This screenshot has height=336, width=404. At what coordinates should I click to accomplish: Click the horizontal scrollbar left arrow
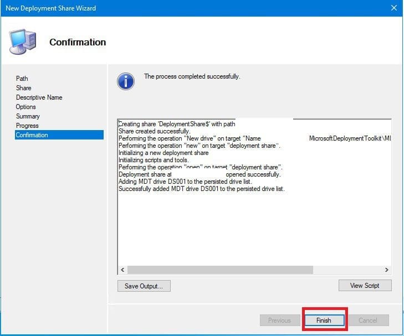point(122,270)
